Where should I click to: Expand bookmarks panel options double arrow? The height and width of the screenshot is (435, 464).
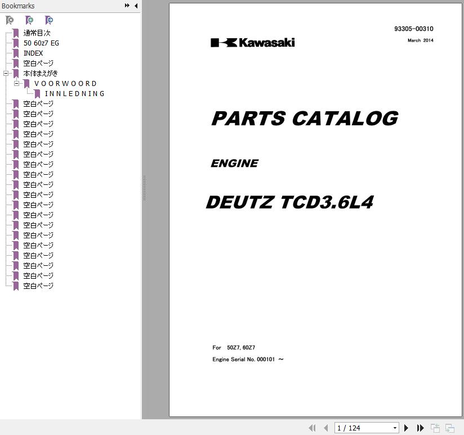tap(127, 5)
